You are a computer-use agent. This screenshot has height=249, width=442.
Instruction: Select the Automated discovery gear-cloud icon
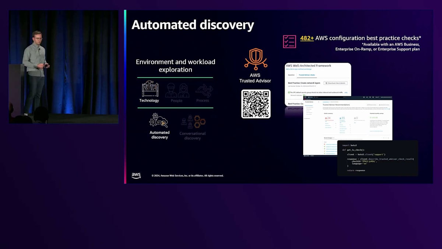(x=158, y=120)
